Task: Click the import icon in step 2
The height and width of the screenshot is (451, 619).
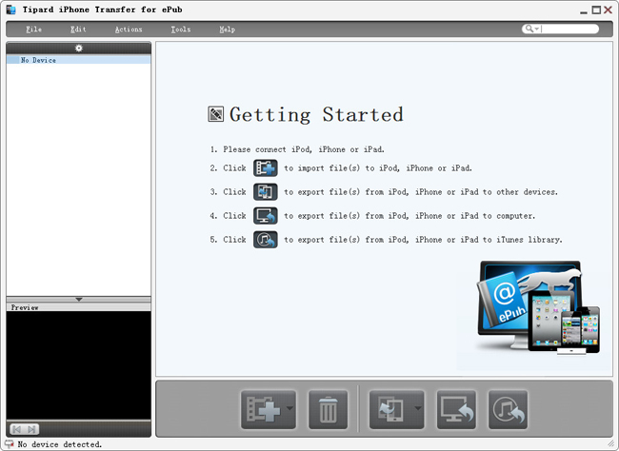Action: (266, 168)
